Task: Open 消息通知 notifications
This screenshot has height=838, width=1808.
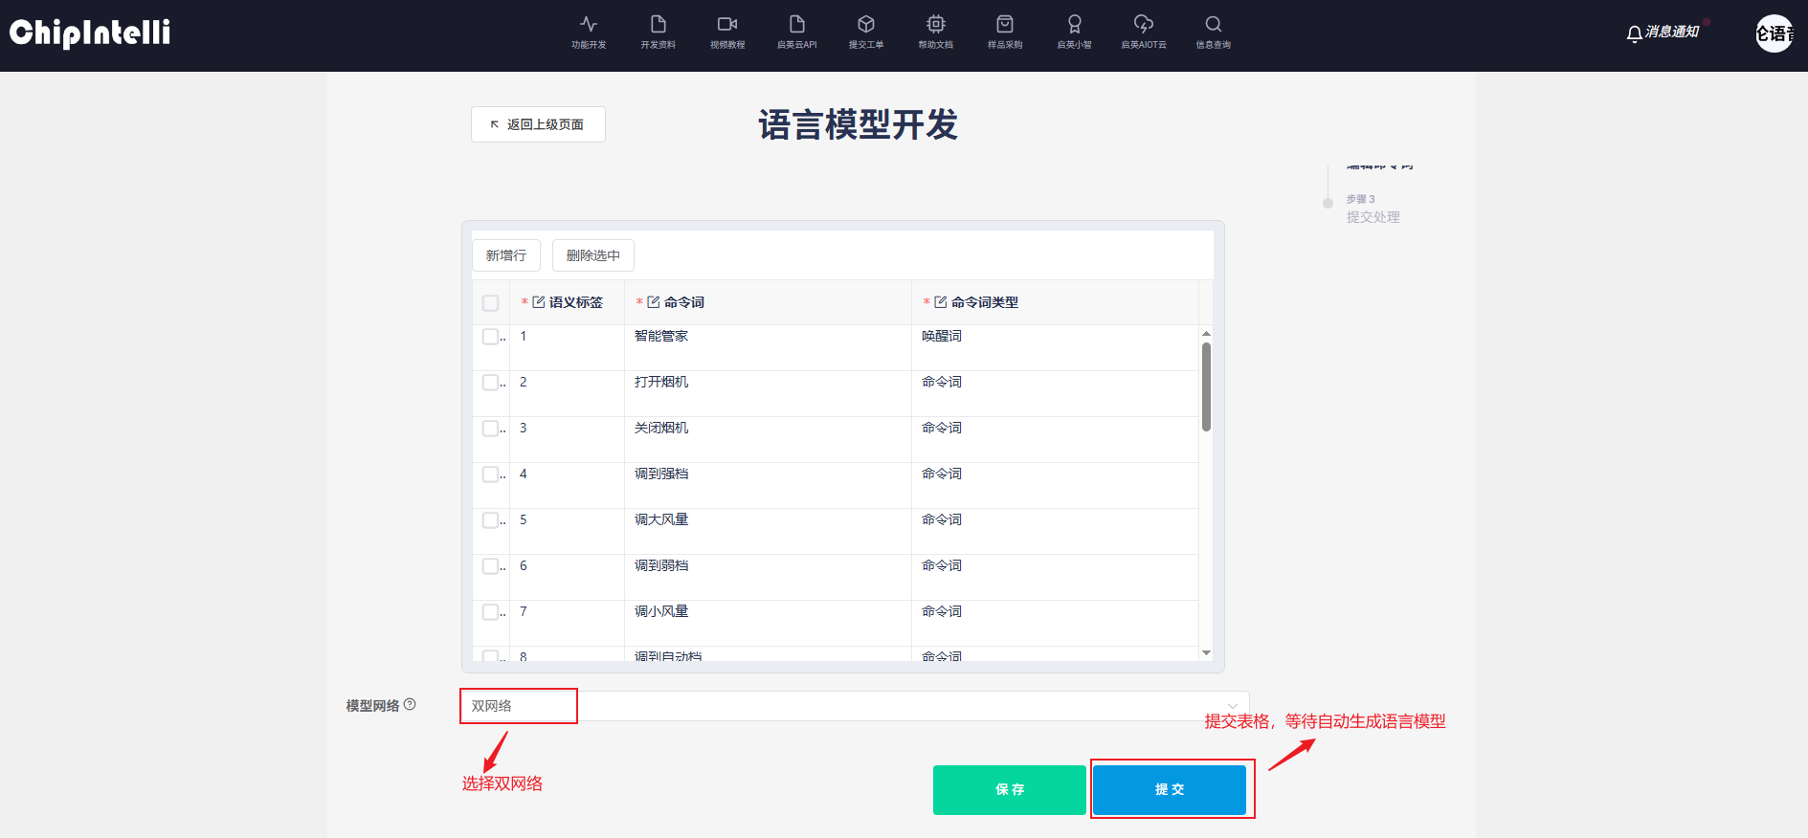Action: tap(1663, 33)
